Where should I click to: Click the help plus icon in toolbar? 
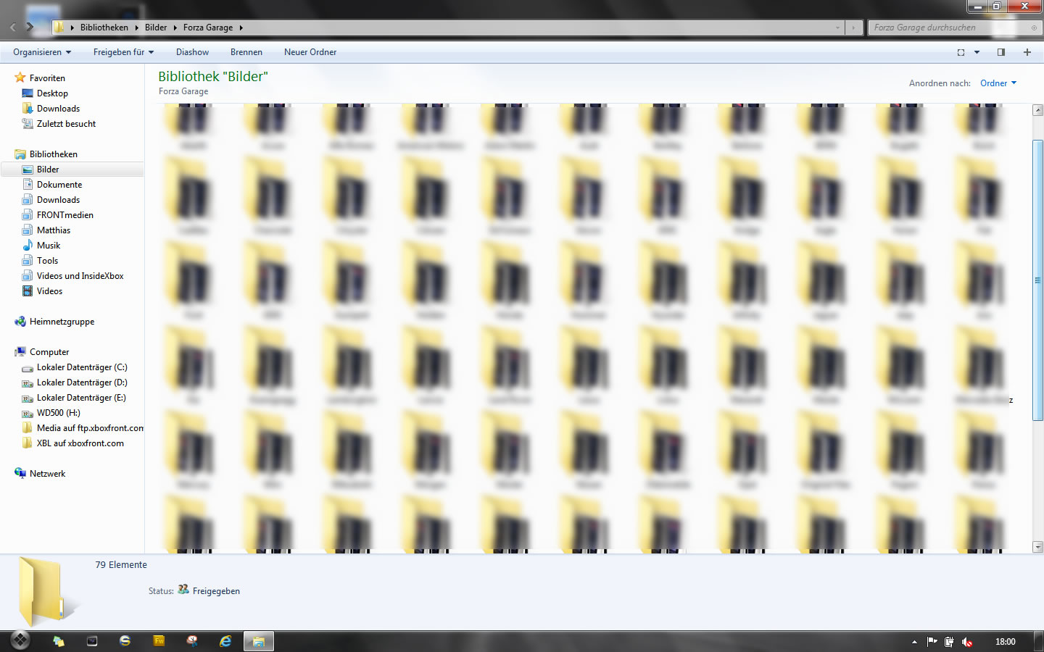(1027, 52)
